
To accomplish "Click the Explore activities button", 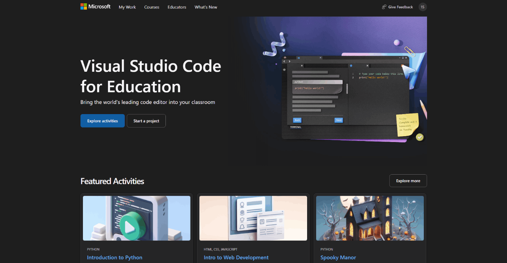I will tap(102, 121).
